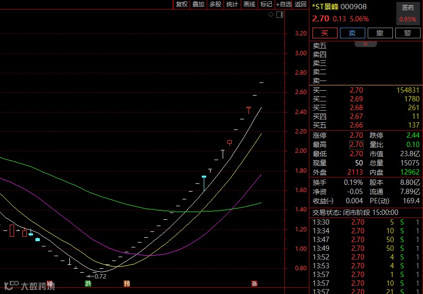Select 买三 price 2.68

[x=357, y=108]
